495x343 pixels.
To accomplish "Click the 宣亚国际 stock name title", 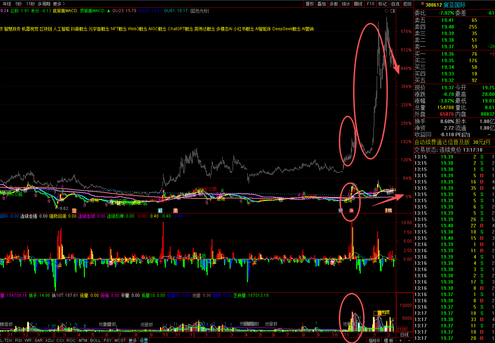I will [455, 5].
